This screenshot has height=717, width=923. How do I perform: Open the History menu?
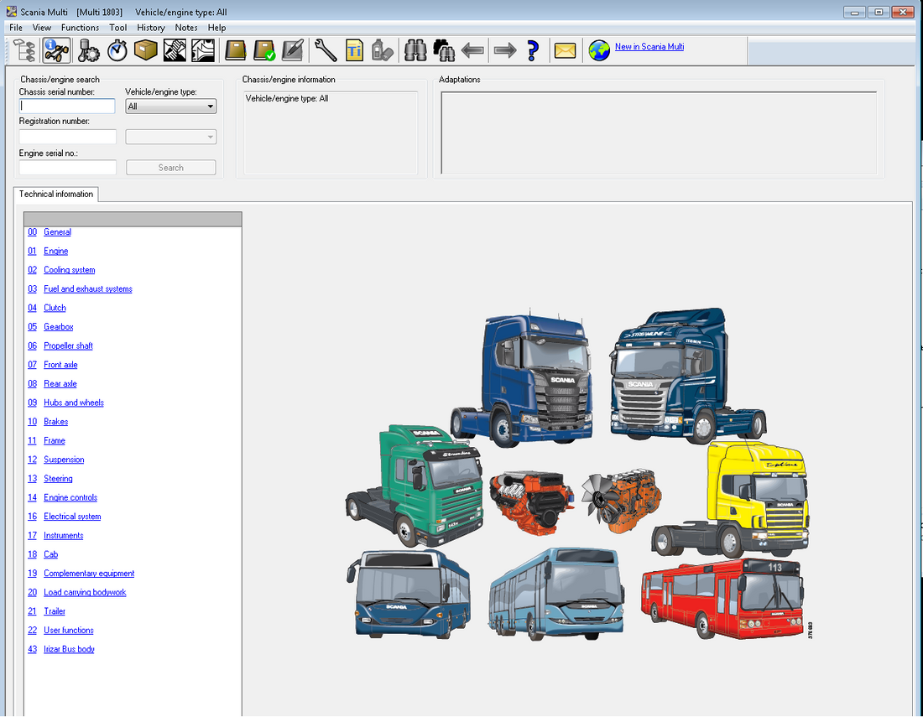pyautogui.click(x=151, y=28)
